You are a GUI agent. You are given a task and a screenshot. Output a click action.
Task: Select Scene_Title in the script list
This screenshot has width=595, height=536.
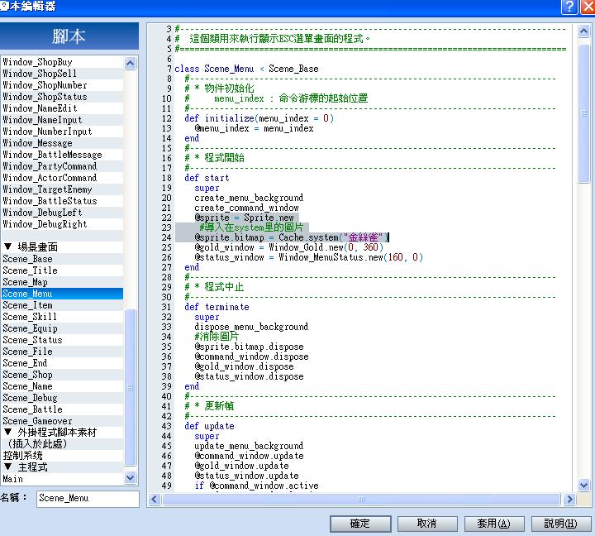click(62, 270)
